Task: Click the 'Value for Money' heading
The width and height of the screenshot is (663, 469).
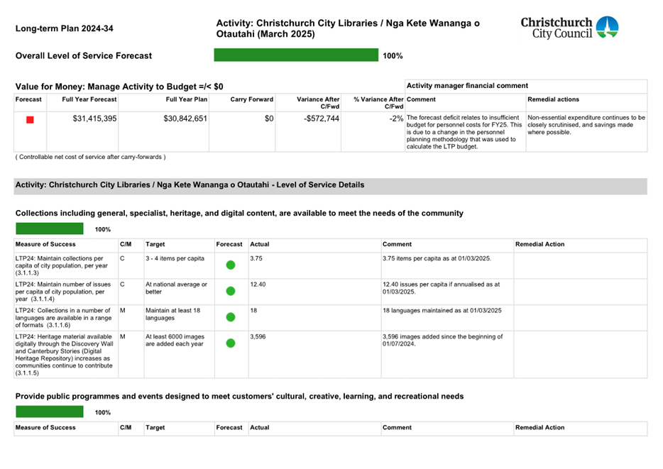Action: (119, 87)
